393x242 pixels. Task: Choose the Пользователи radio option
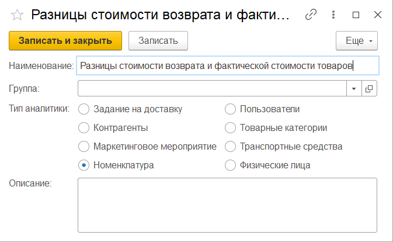point(230,109)
